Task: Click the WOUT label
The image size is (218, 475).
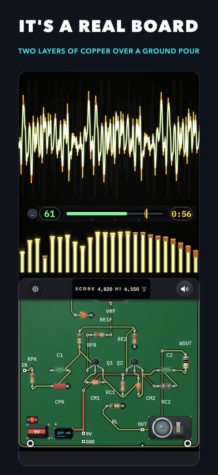Action: coord(185,343)
